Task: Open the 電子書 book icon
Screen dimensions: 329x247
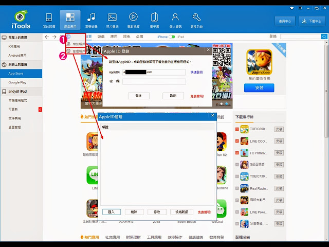Action: coord(154,17)
